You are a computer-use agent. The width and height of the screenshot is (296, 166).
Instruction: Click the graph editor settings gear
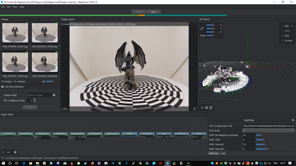[15, 152]
